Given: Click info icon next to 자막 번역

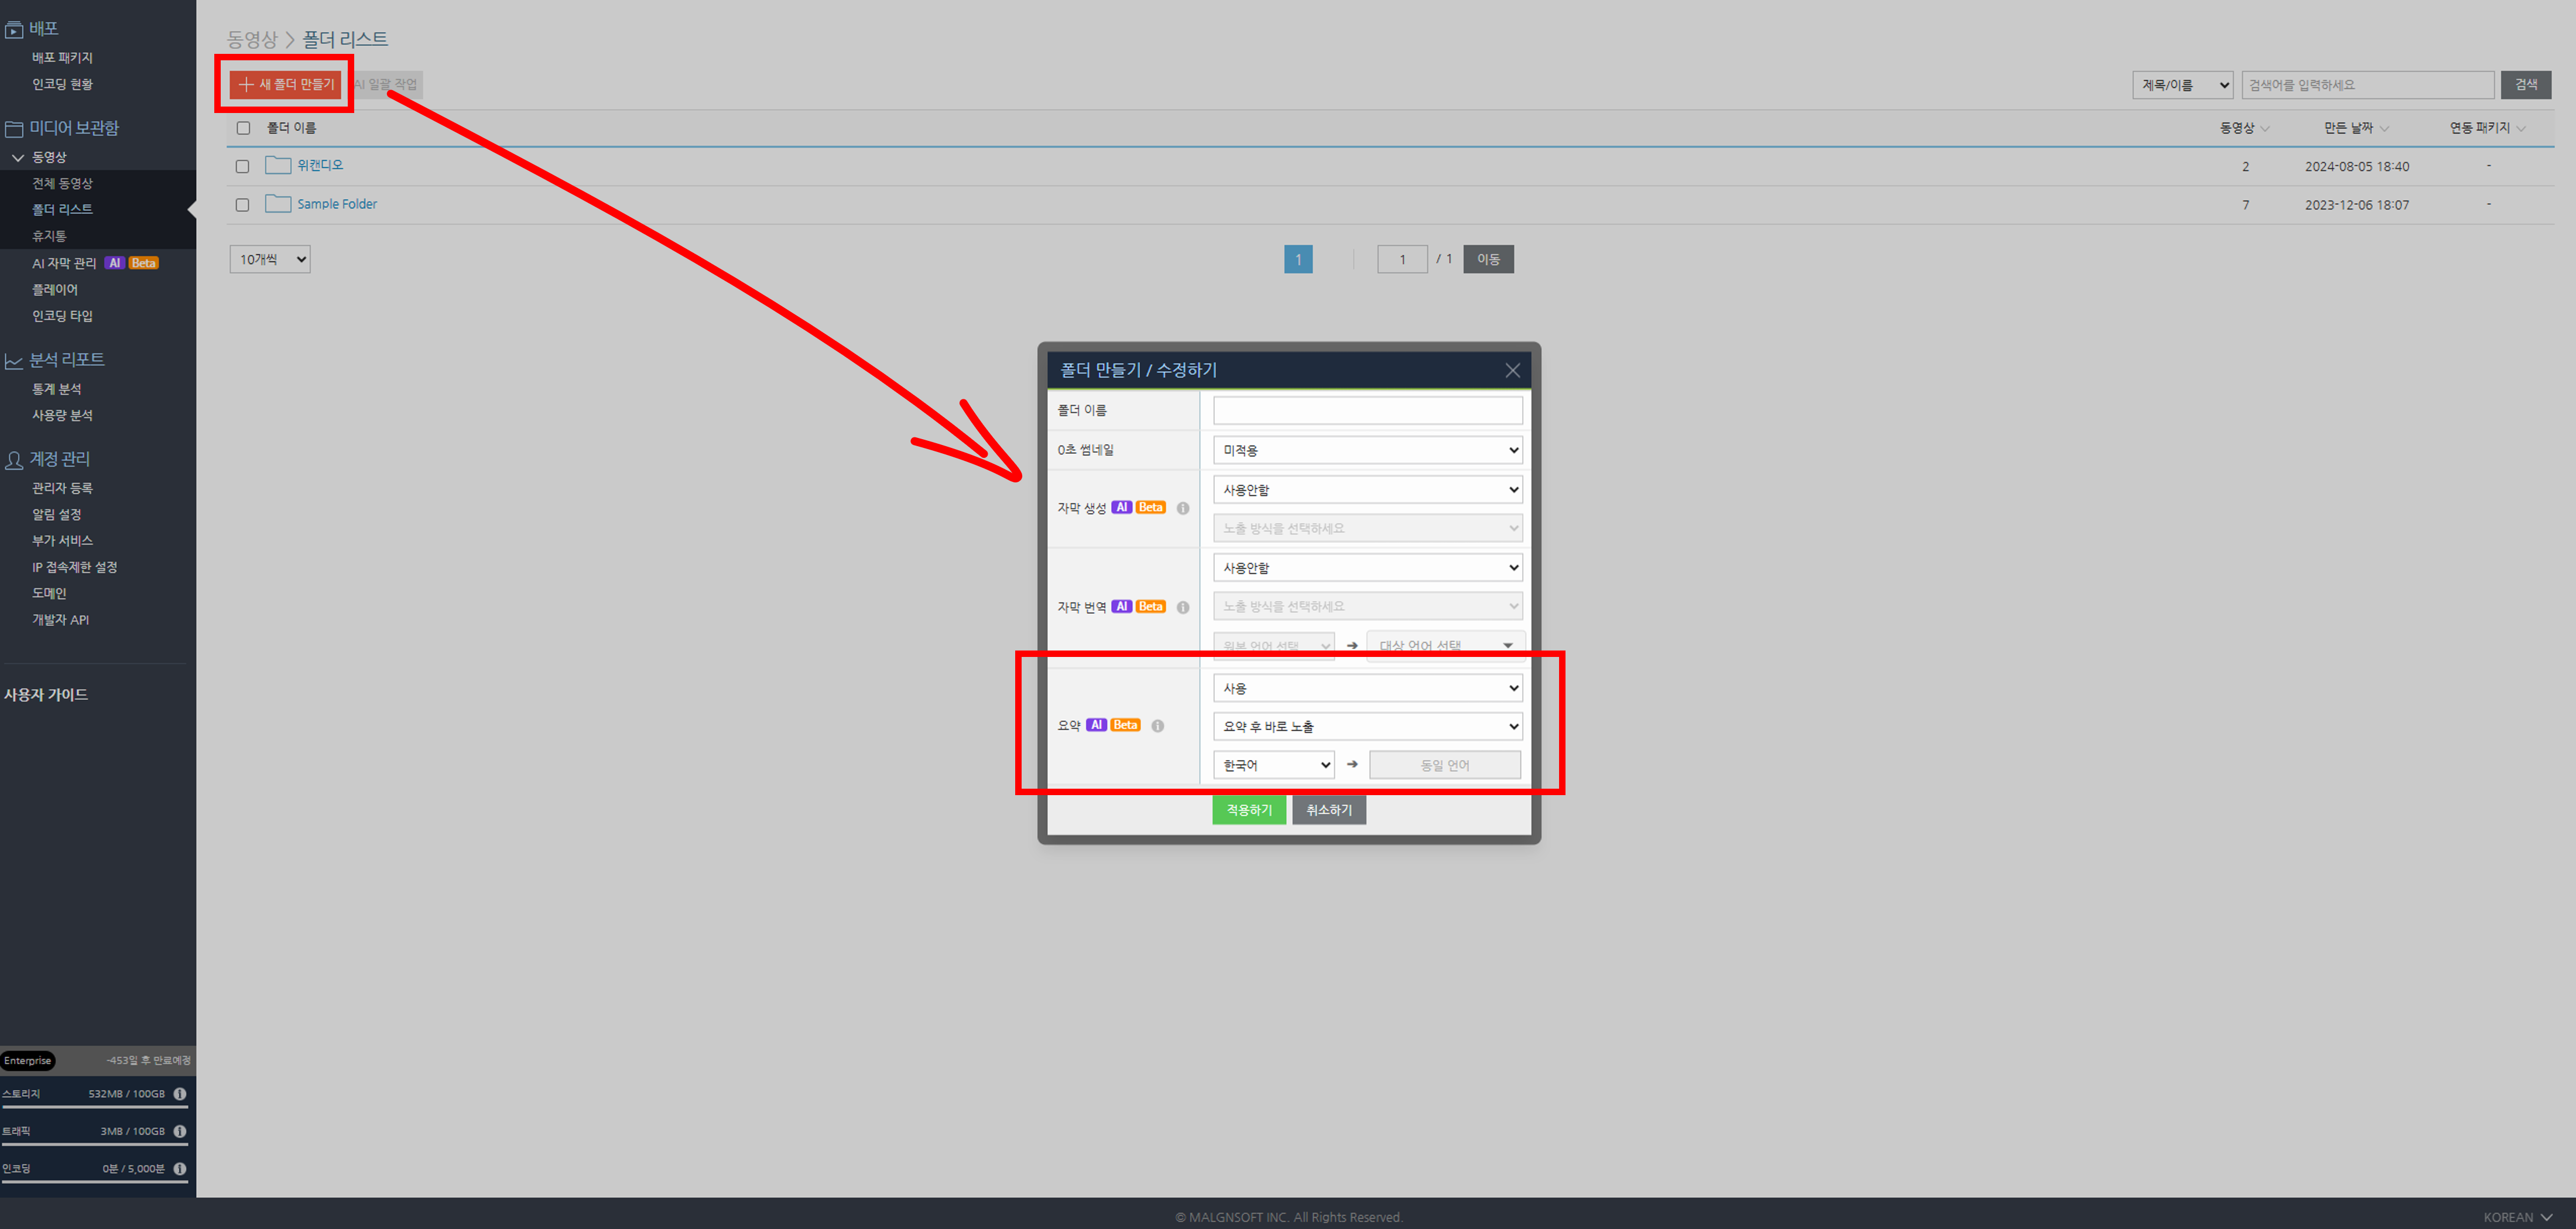Looking at the screenshot, I should [x=1183, y=607].
